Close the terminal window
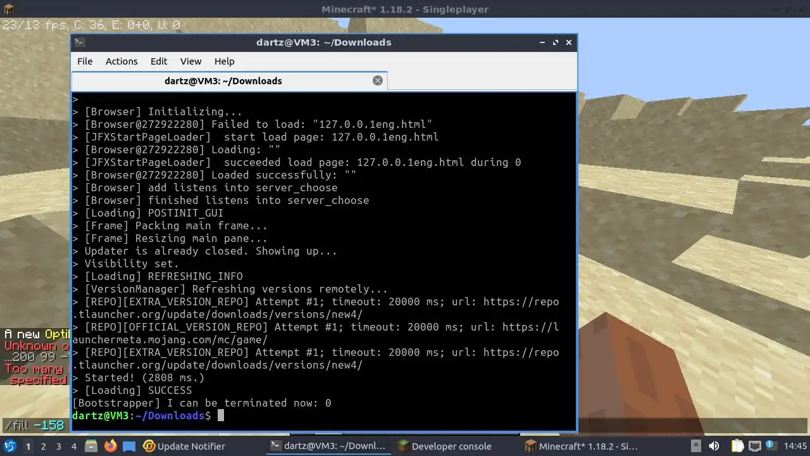Image resolution: width=810 pixels, height=456 pixels. [x=569, y=42]
